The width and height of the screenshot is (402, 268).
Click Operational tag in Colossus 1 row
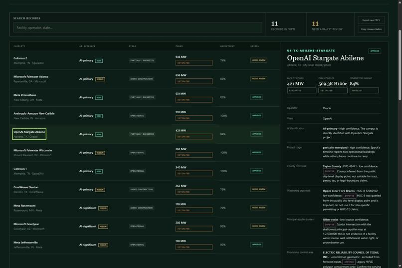[137, 171]
